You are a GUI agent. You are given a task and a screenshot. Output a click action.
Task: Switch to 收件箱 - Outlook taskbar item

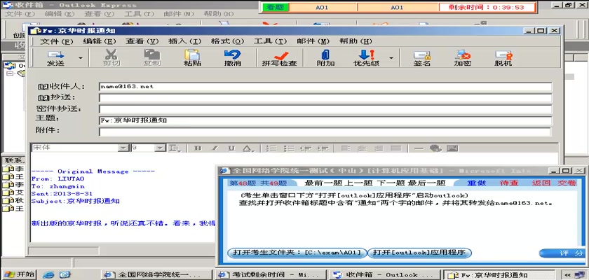tap(384, 274)
